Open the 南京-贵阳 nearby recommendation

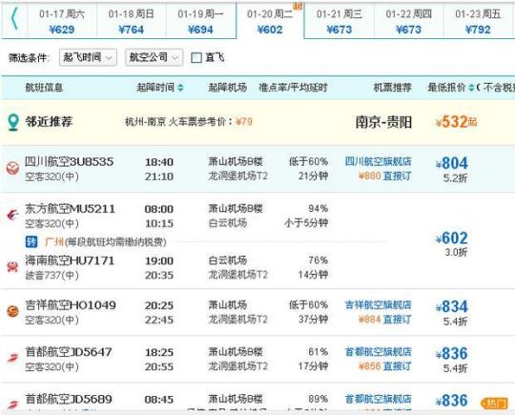383,122
